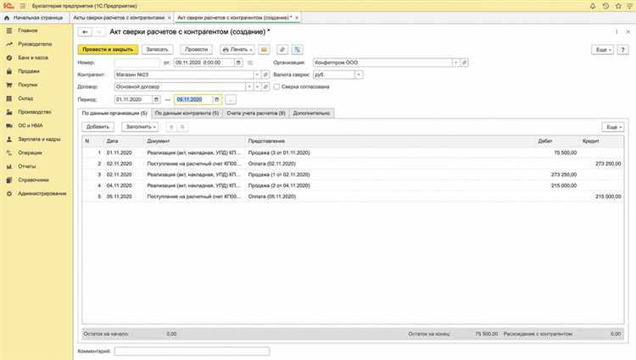The image size is (636, 360).
Task: Close the creation document tab
Action: (x=297, y=18)
